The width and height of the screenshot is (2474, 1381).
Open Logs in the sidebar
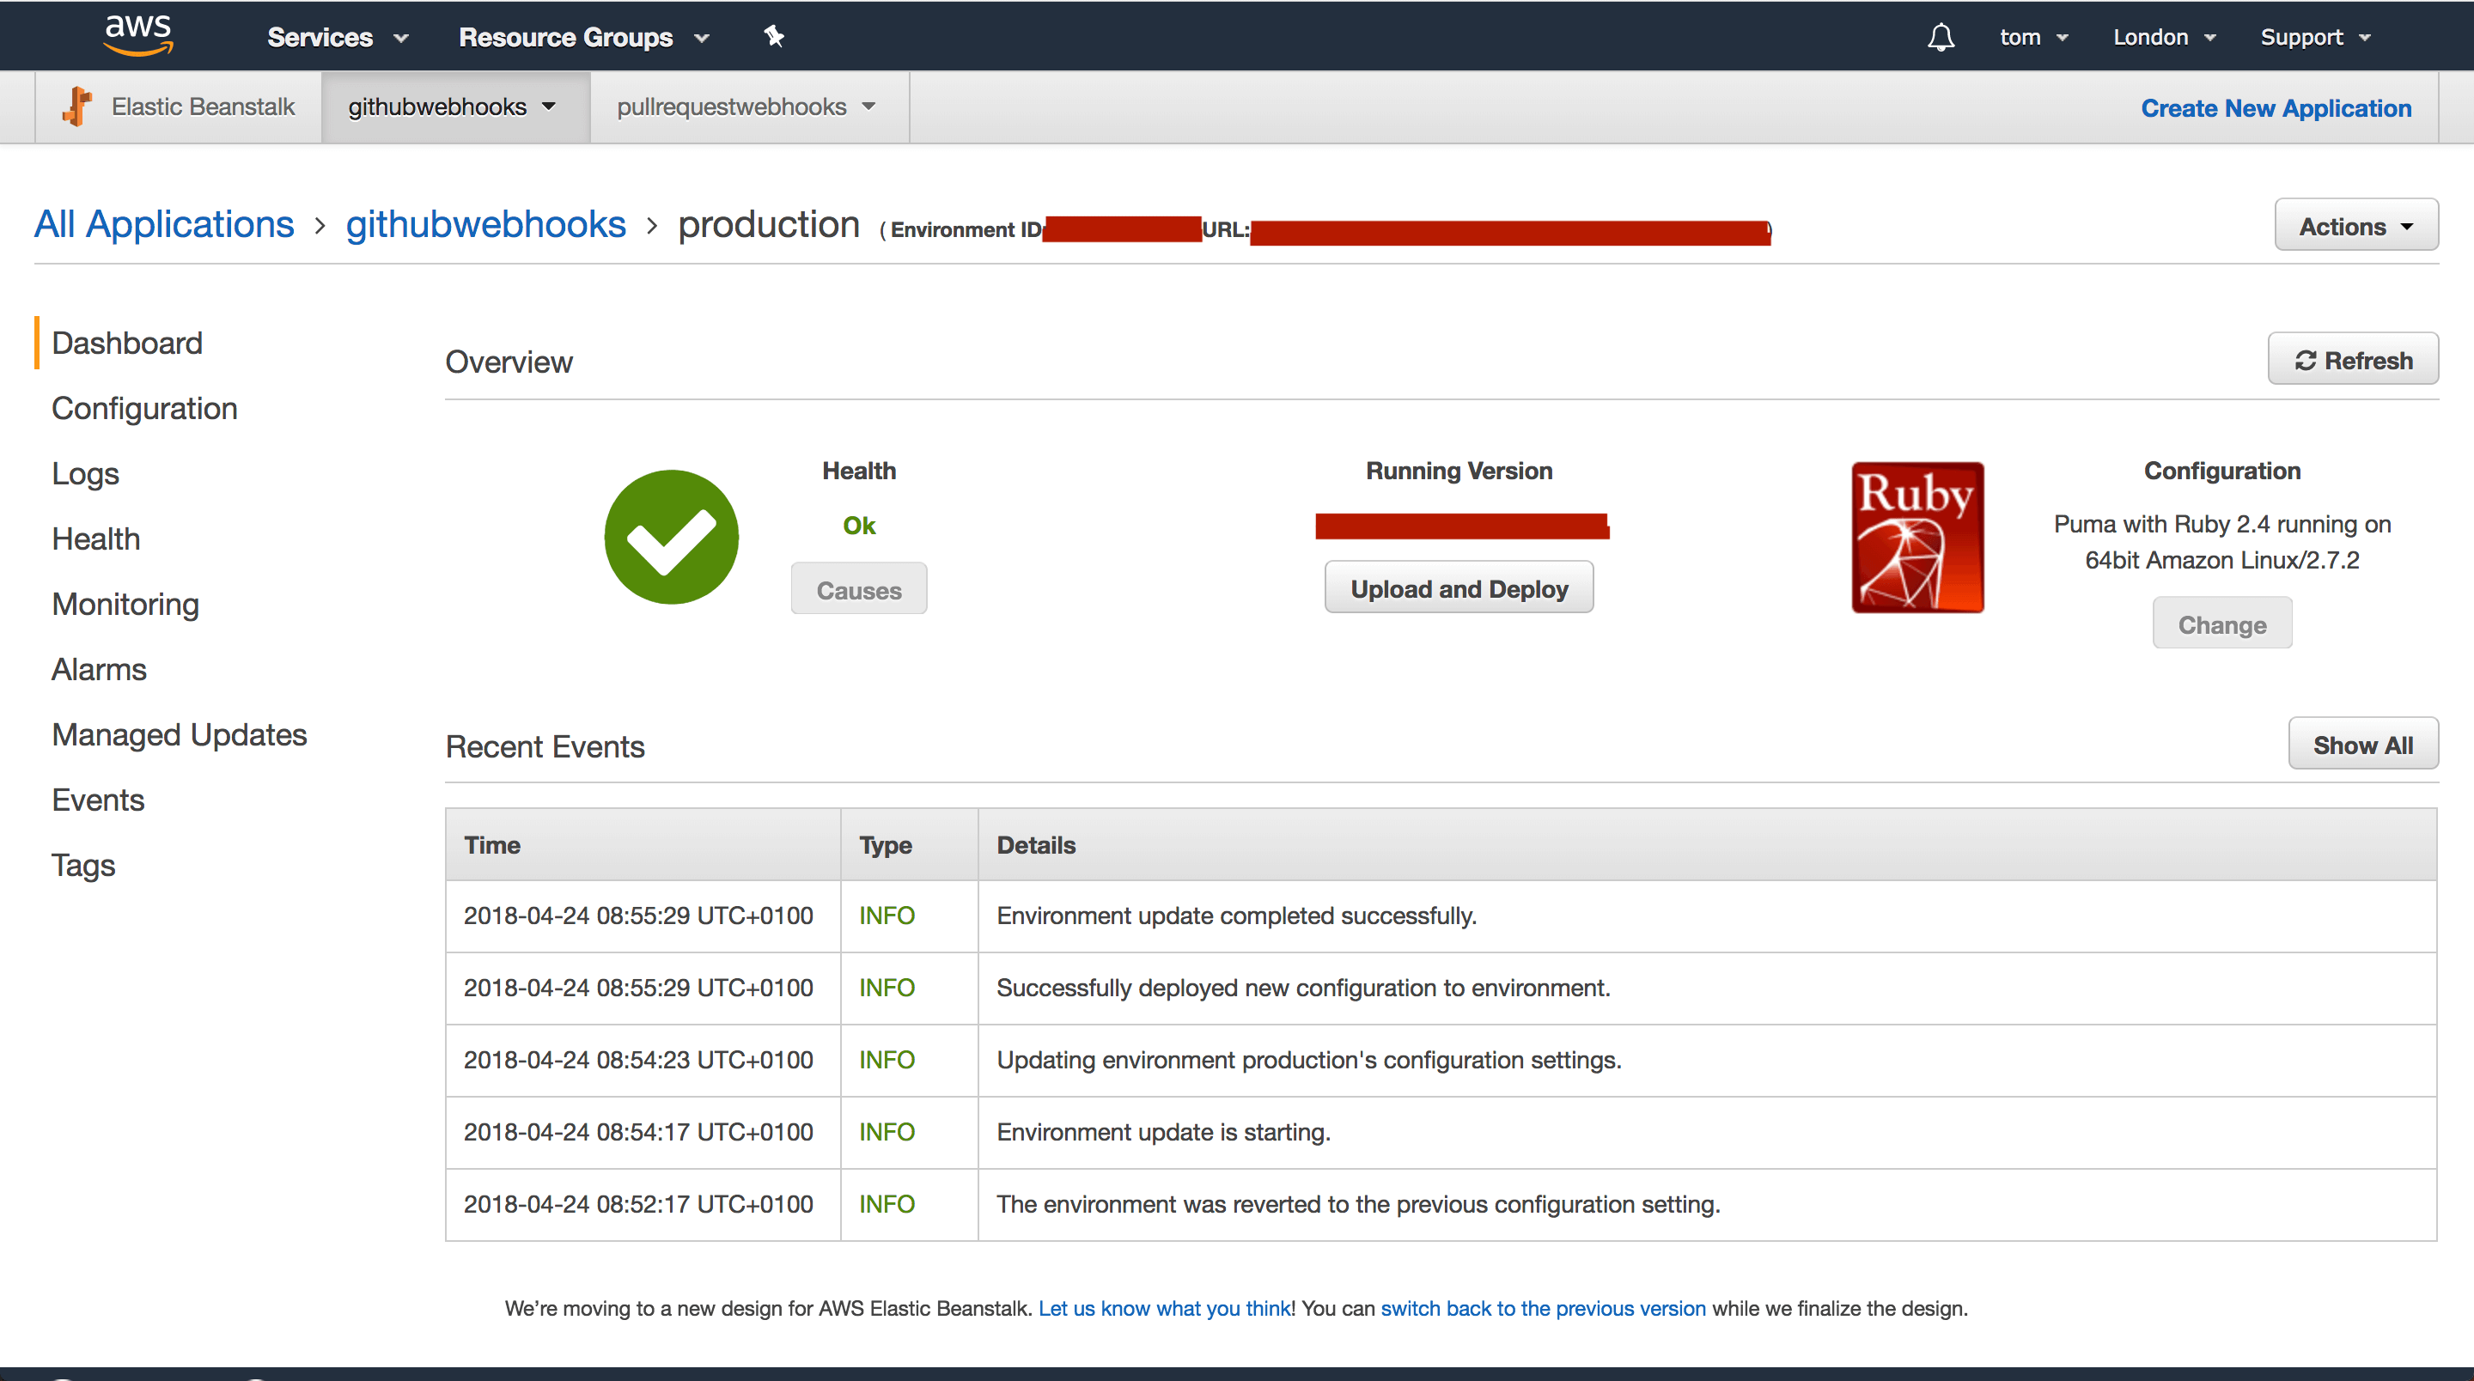click(x=86, y=473)
